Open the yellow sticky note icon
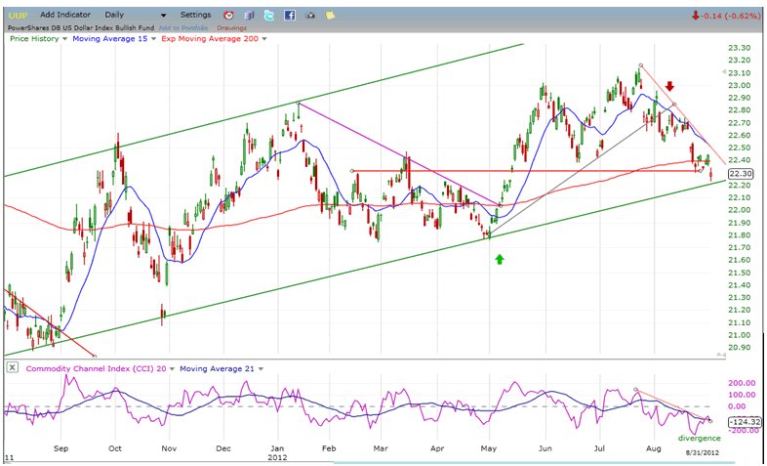This screenshot has width=767, height=466. 331,16
